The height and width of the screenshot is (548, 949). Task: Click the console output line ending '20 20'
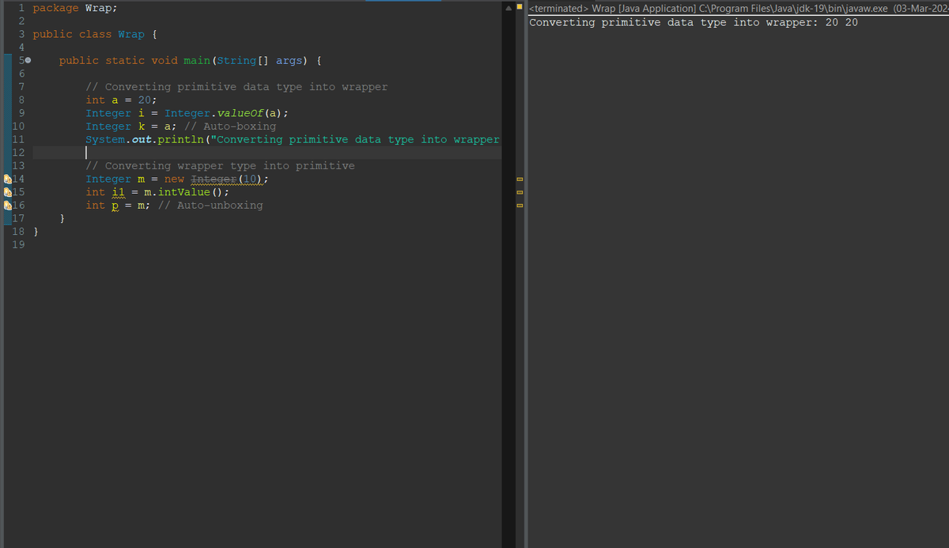click(x=694, y=22)
